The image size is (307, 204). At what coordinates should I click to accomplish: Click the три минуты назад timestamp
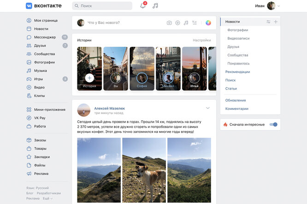tap(109, 113)
